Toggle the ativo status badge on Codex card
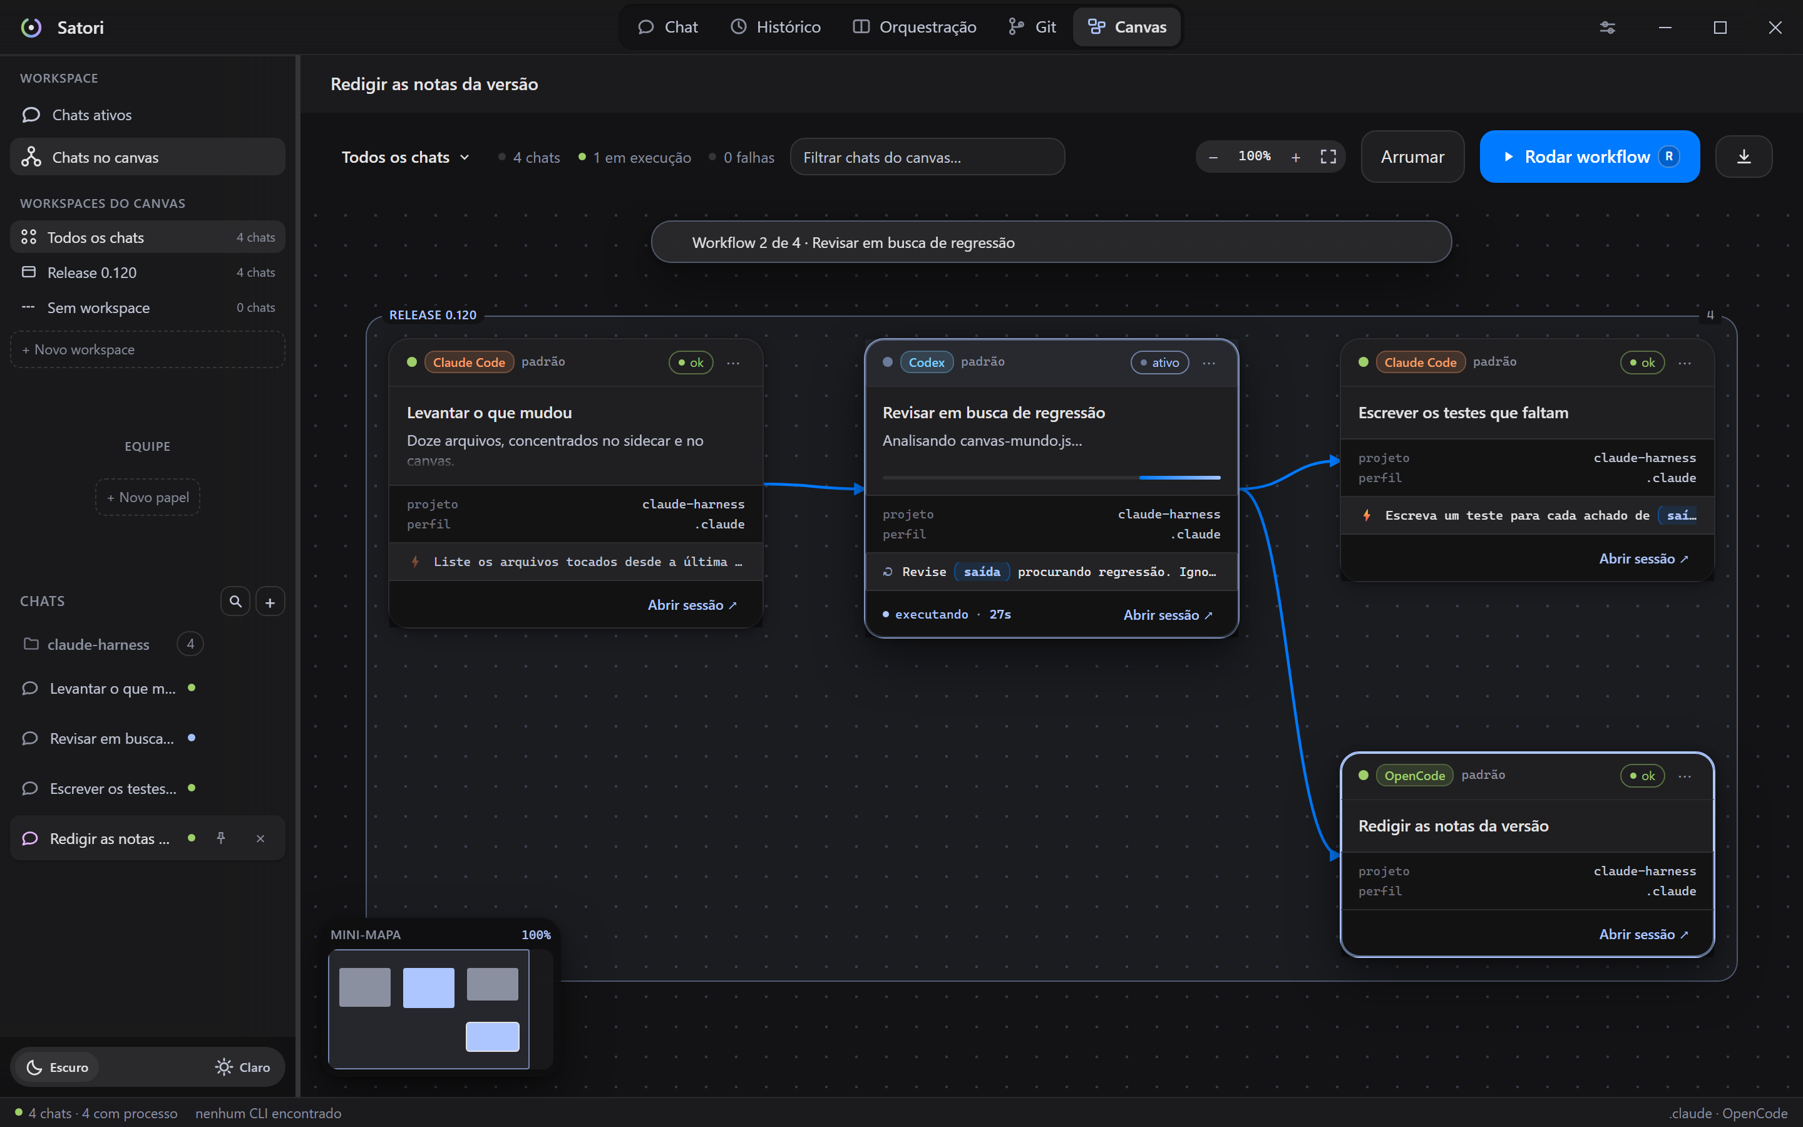This screenshot has height=1127, width=1803. (1159, 363)
